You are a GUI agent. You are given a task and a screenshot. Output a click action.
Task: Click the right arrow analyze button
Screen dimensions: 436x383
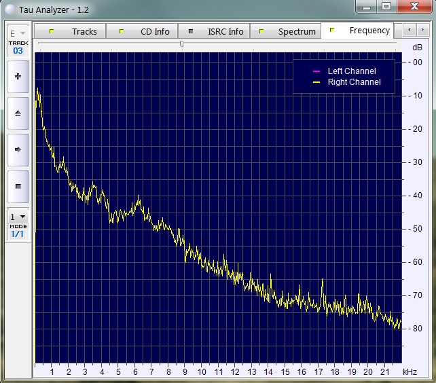click(18, 149)
